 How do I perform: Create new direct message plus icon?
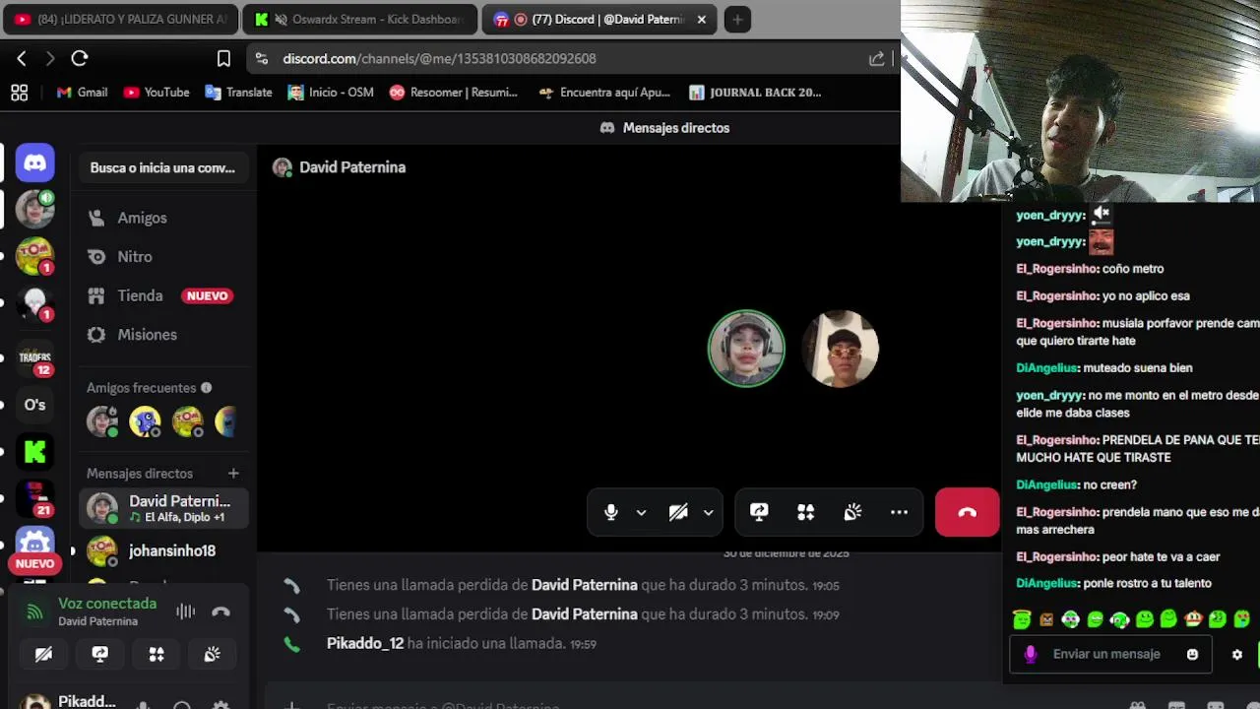click(x=233, y=474)
